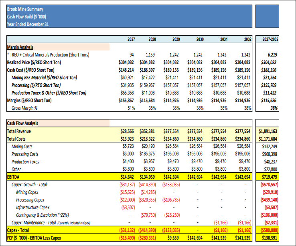
Task: Select 2027 mining cost $60,921
Action: [x=127, y=78]
